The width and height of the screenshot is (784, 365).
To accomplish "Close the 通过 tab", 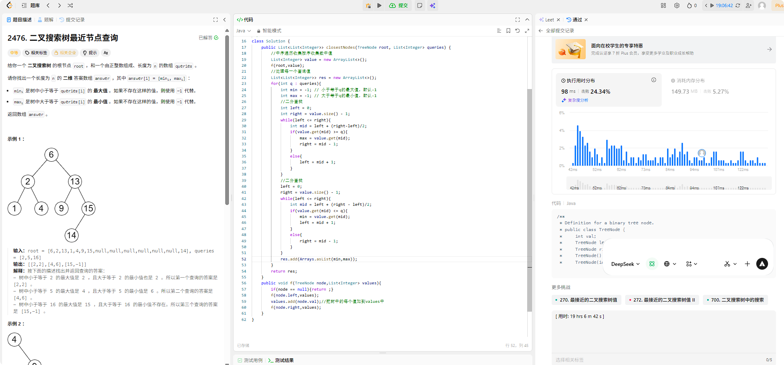I will (586, 20).
